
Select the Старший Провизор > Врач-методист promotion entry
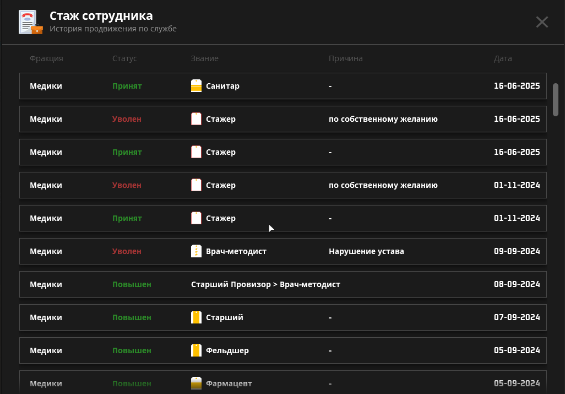tap(265, 284)
